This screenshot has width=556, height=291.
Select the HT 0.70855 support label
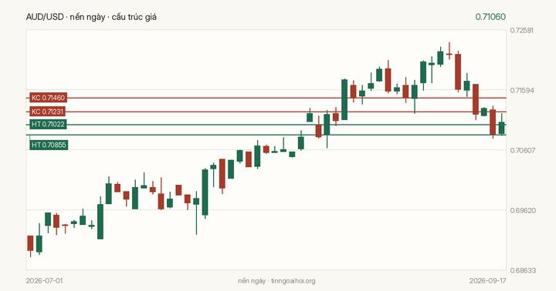point(49,145)
